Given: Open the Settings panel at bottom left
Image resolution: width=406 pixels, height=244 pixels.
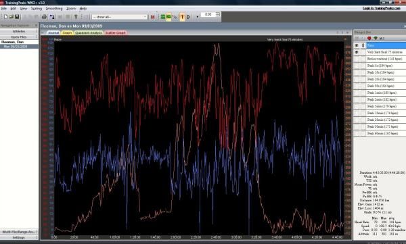Looking at the screenshot, I should coord(19,237).
